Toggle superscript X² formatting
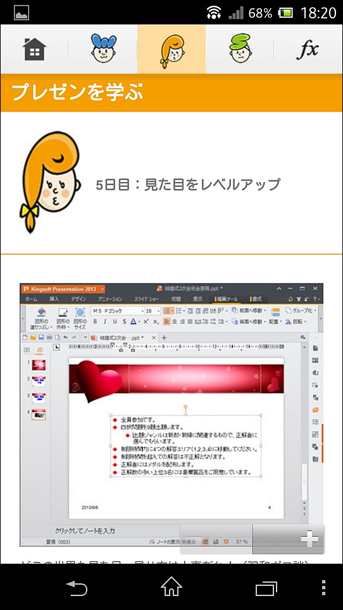Viewport: 343px width, 610px height. tap(146, 321)
